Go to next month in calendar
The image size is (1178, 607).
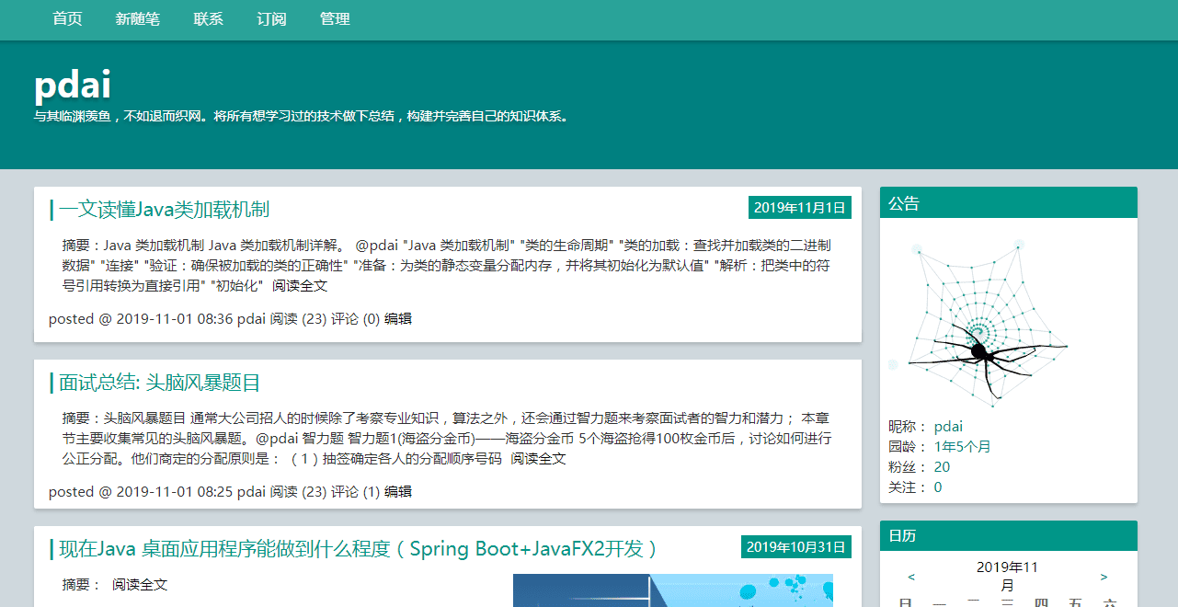pyautogui.click(x=1104, y=577)
